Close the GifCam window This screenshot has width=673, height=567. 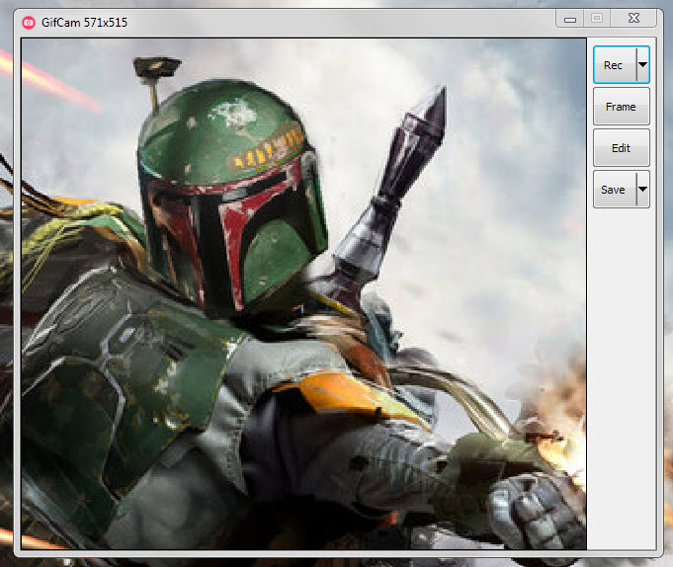(x=633, y=19)
